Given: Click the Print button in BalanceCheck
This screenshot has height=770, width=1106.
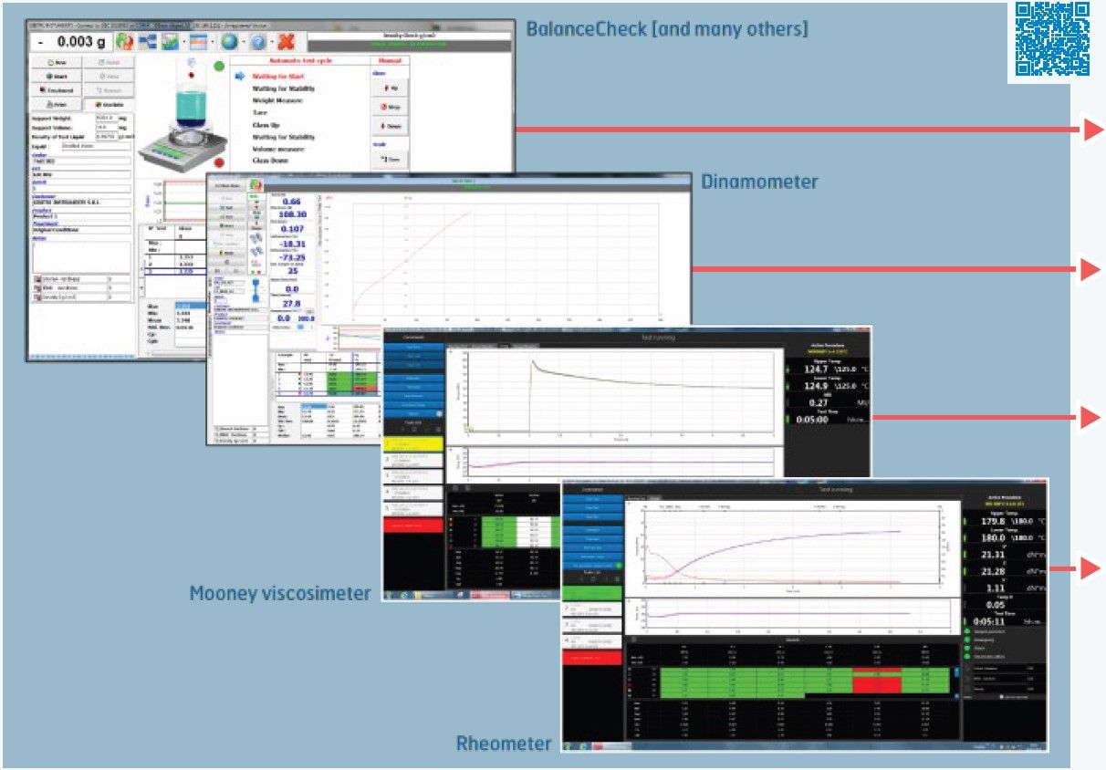Looking at the screenshot, I should tap(57, 104).
